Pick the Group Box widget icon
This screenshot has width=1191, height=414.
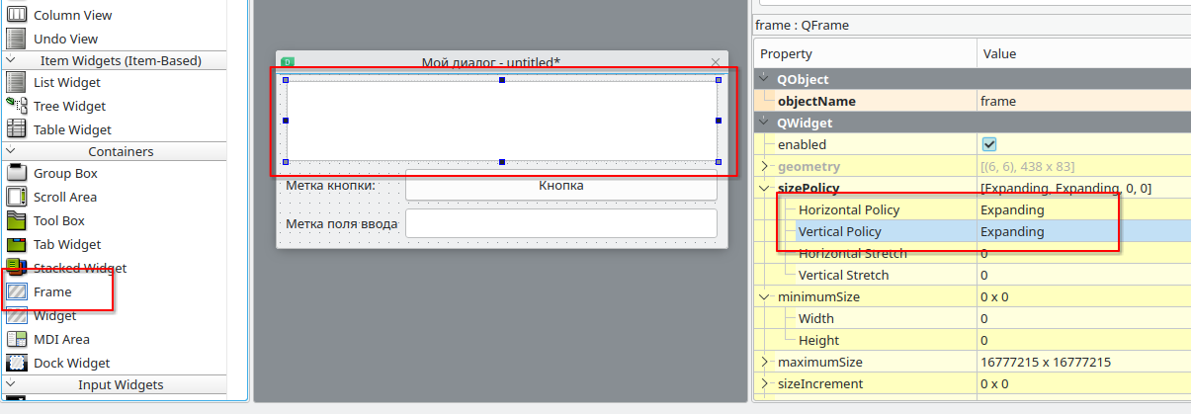coord(16,173)
